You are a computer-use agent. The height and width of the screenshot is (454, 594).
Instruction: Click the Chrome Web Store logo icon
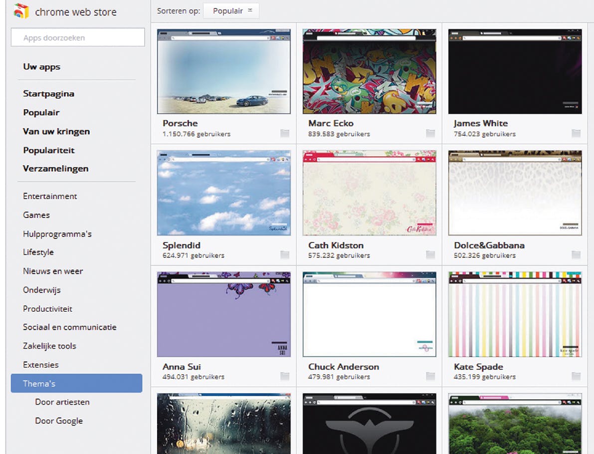[x=21, y=11]
